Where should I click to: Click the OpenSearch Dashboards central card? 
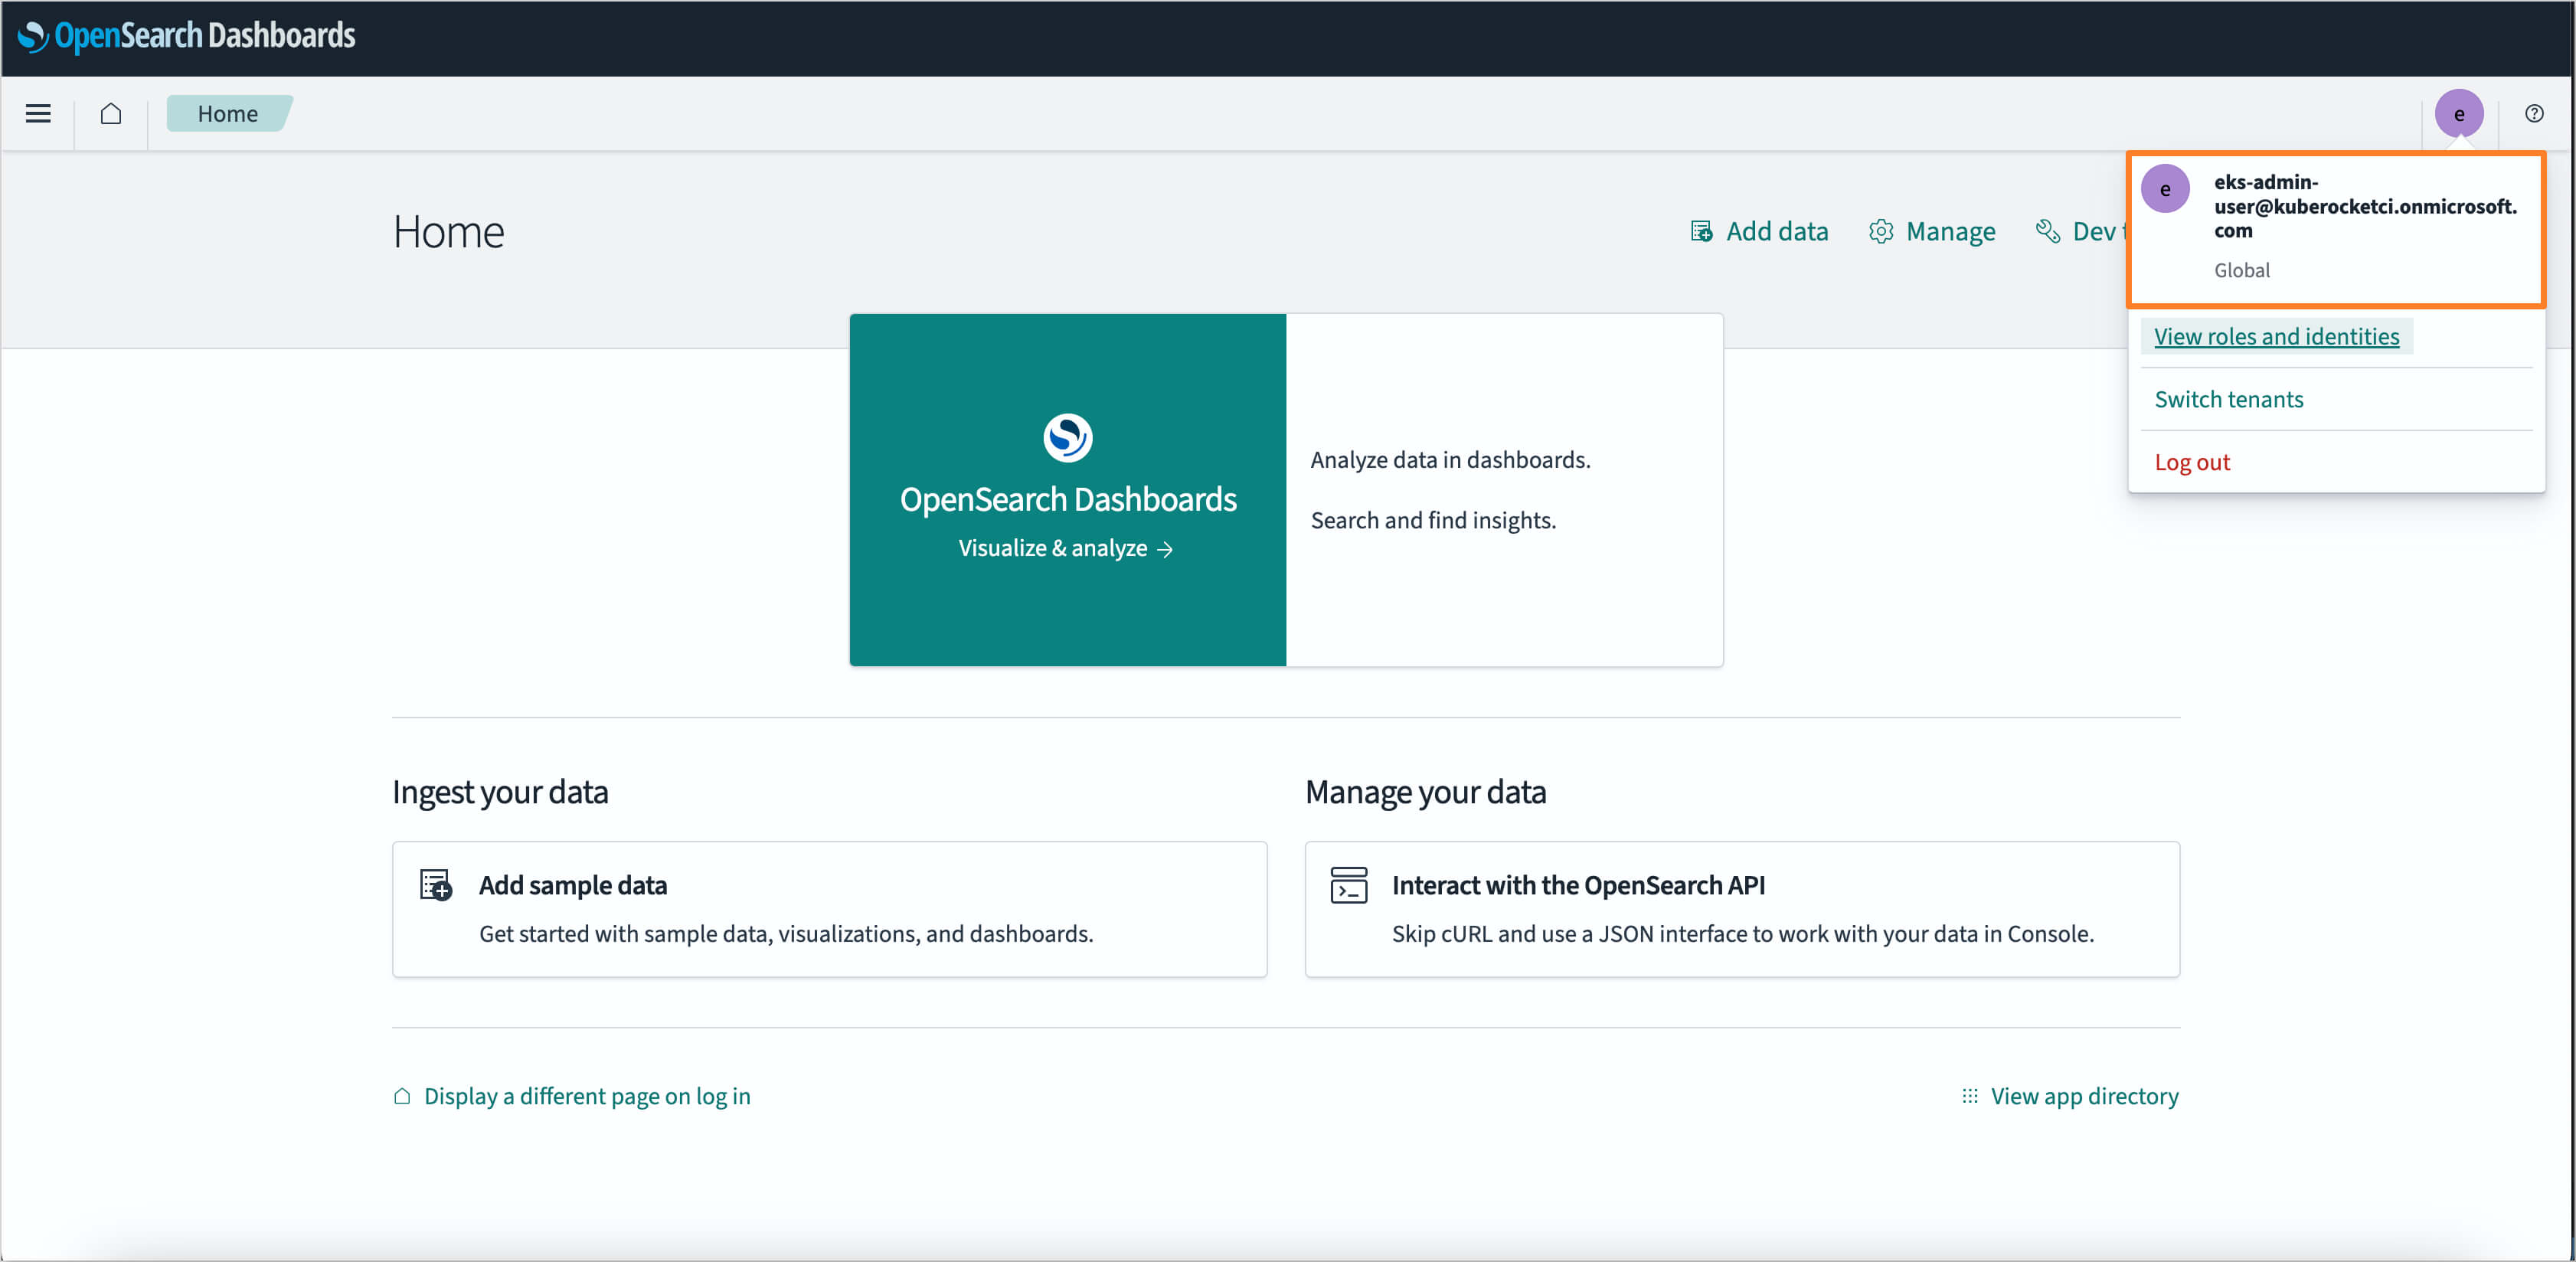click(x=1068, y=489)
